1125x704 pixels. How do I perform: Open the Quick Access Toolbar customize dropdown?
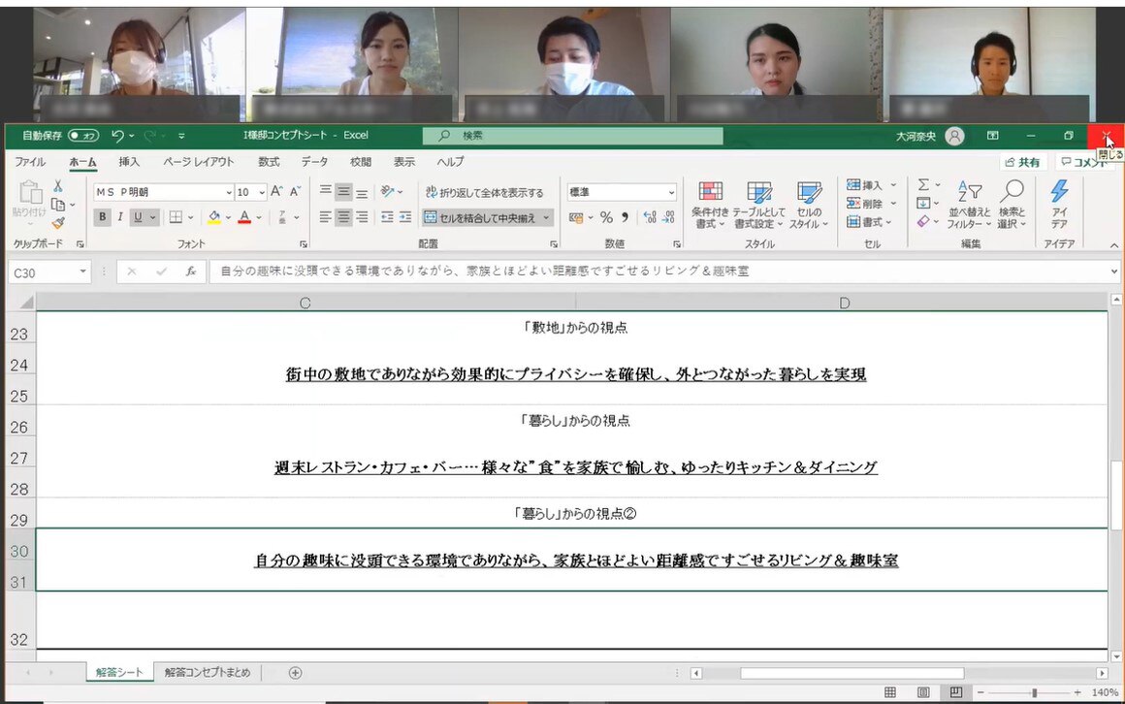(181, 136)
